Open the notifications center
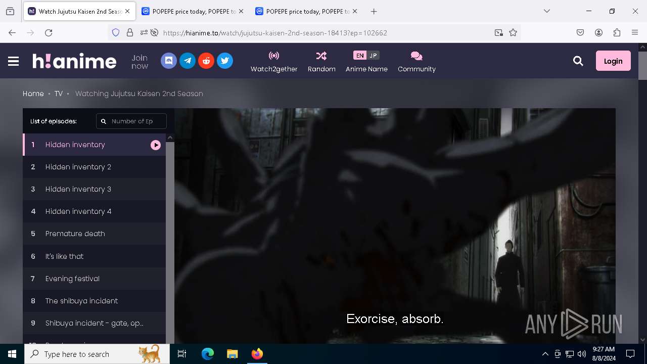The height and width of the screenshot is (364, 647). point(630,354)
